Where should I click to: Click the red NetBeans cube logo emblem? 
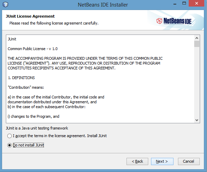pos(159,21)
